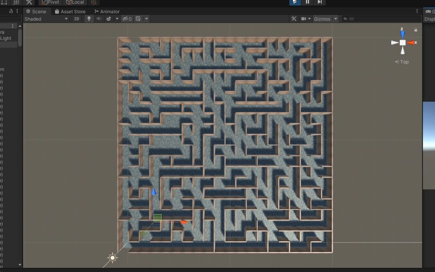
Task: Open the Shaded draw mode dropdown
Action: pos(45,19)
